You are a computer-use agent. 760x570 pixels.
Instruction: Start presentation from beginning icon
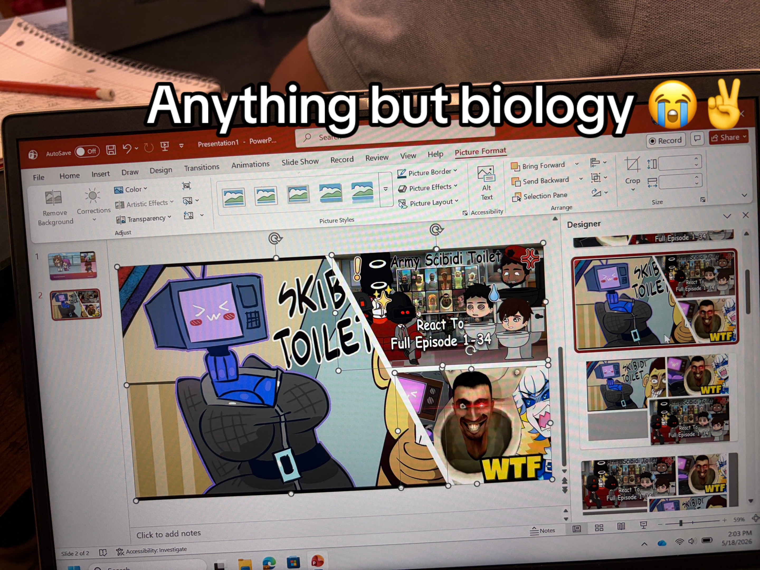pyautogui.click(x=165, y=146)
